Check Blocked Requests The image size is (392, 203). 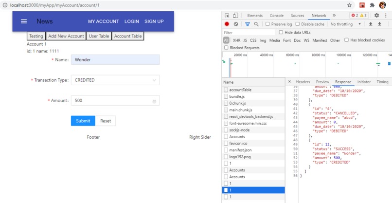pyautogui.click(x=226, y=48)
